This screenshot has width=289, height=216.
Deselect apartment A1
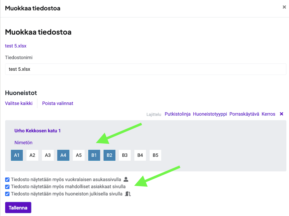[17, 155]
